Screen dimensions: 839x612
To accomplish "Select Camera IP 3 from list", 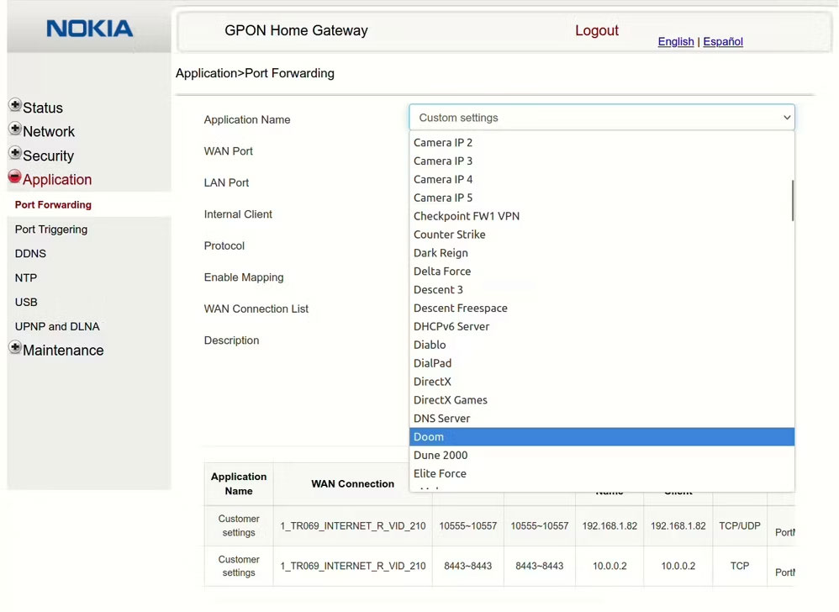I will click(601, 161).
